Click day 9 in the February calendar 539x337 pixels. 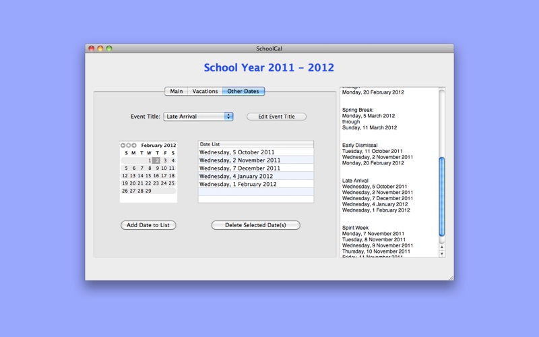(158, 168)
